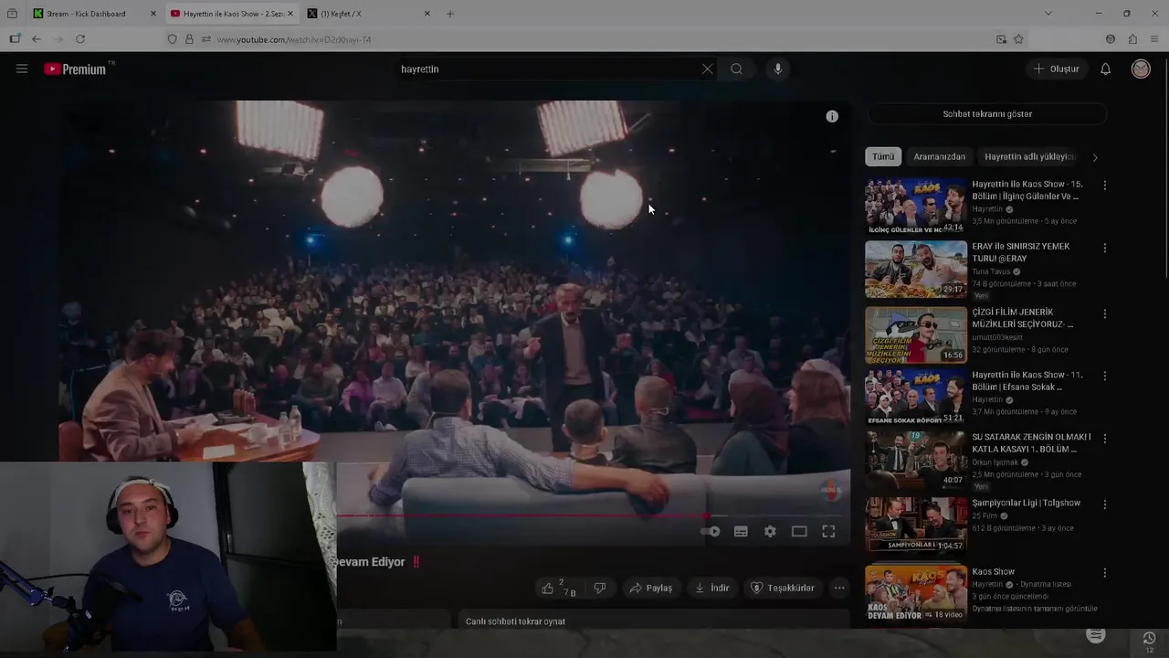Click Sohbet tekrarını göster button
1169x658 pixels.
click(x=986, y=114)
